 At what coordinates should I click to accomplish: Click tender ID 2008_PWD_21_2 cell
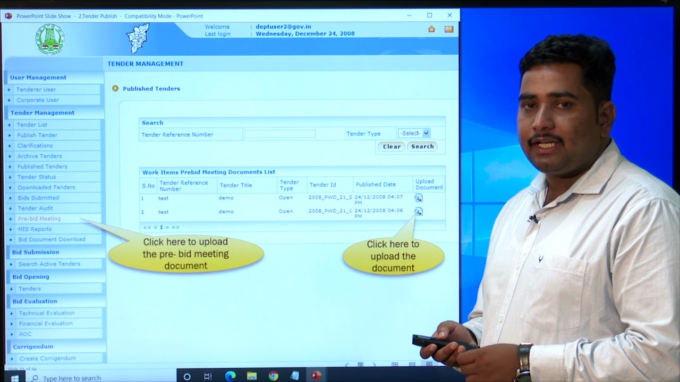[330, 197]
